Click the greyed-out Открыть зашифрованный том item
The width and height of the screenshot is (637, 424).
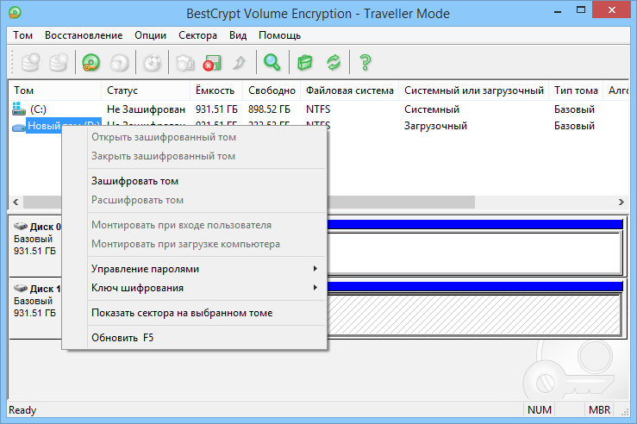pos(195,137)
